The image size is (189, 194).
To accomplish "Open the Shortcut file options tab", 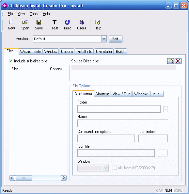I will (x=102, y=94).
